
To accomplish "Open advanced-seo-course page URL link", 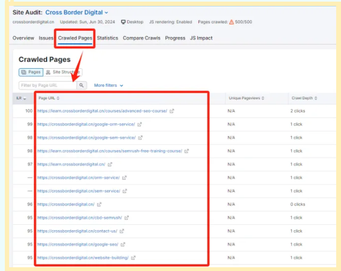I will pos(102,111).
